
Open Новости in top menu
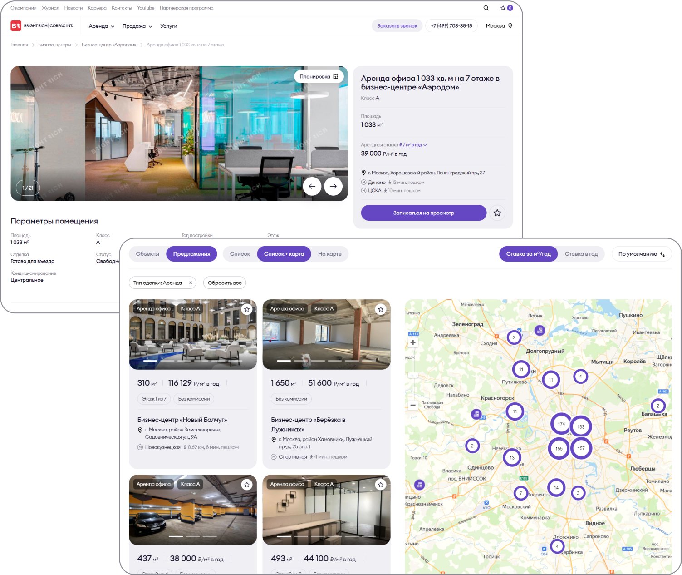coord(74,8)
